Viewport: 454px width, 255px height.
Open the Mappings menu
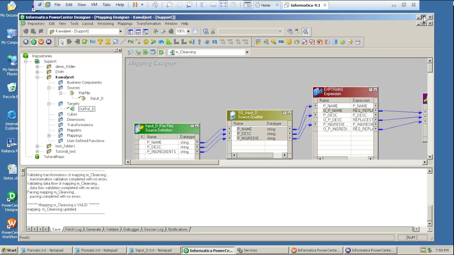[x=125, y=24]
